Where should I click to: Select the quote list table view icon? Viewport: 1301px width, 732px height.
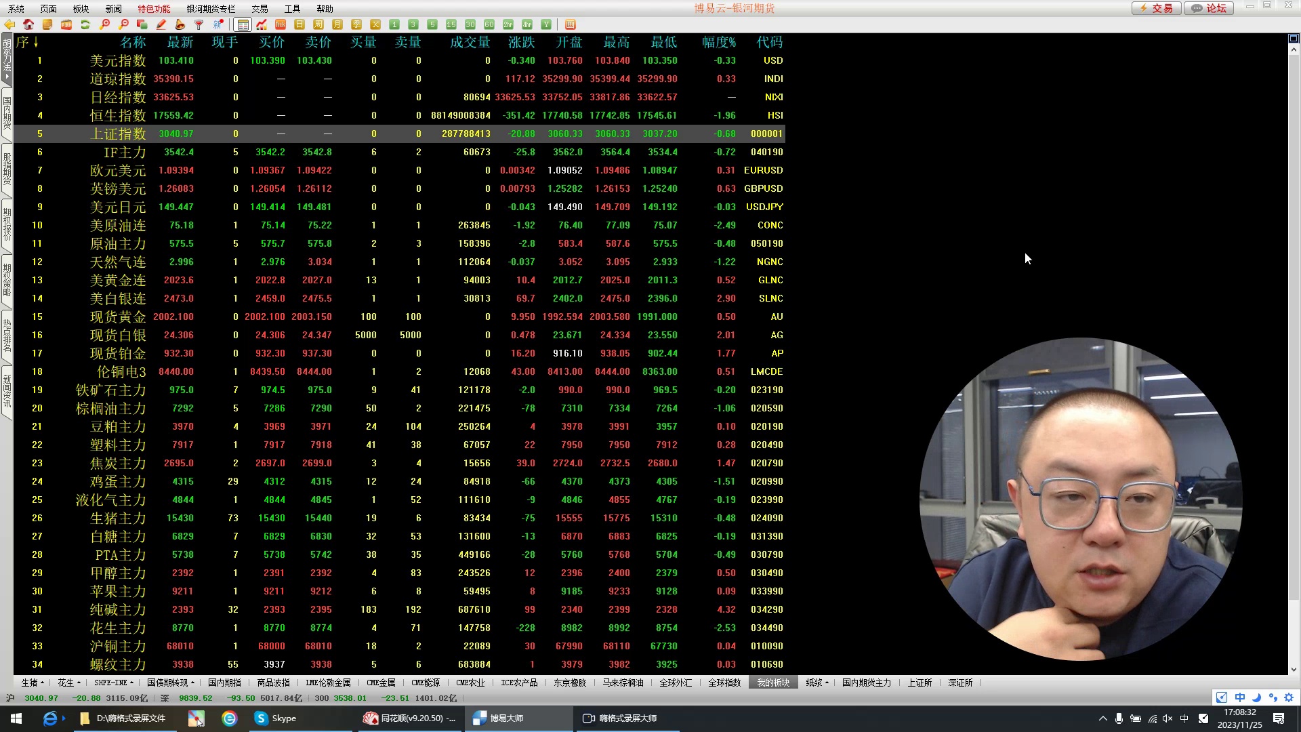point(243,24)
